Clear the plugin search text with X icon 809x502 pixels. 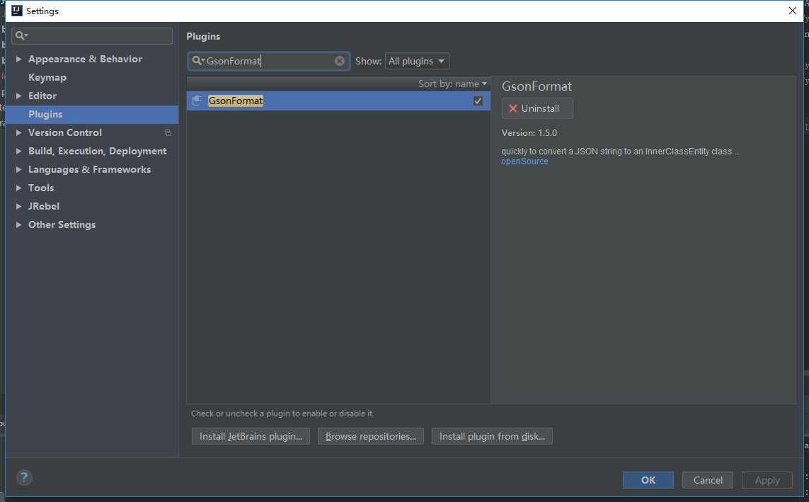(x=340, y=61)
